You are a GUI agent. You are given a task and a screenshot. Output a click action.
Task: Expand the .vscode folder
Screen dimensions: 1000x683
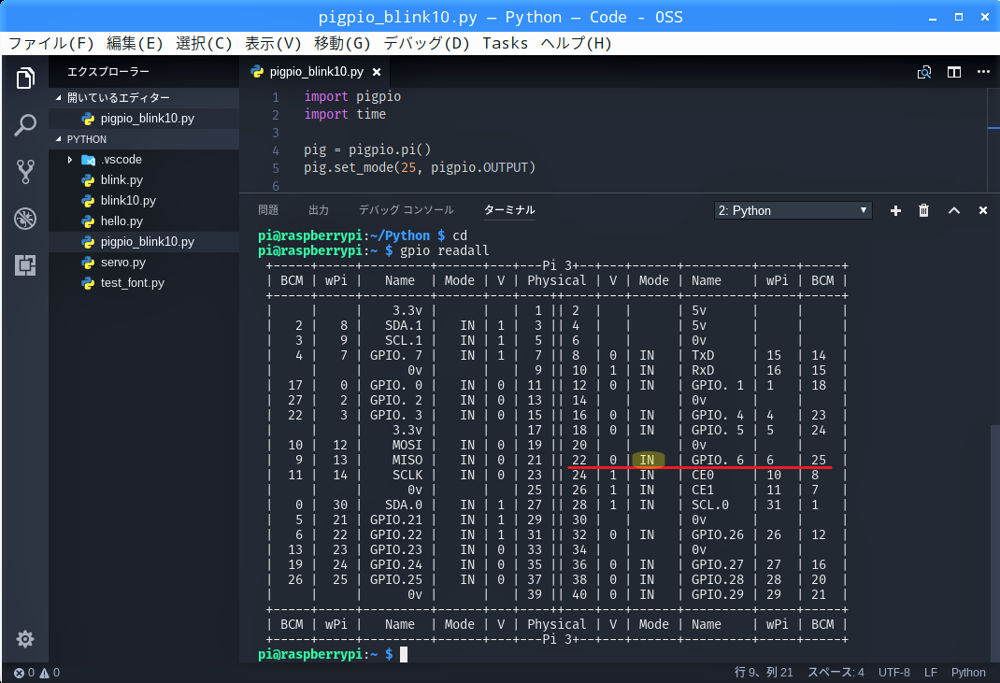70,160
